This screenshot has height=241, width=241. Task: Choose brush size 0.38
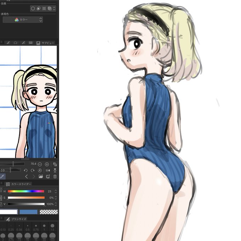[x=19, y=228]
